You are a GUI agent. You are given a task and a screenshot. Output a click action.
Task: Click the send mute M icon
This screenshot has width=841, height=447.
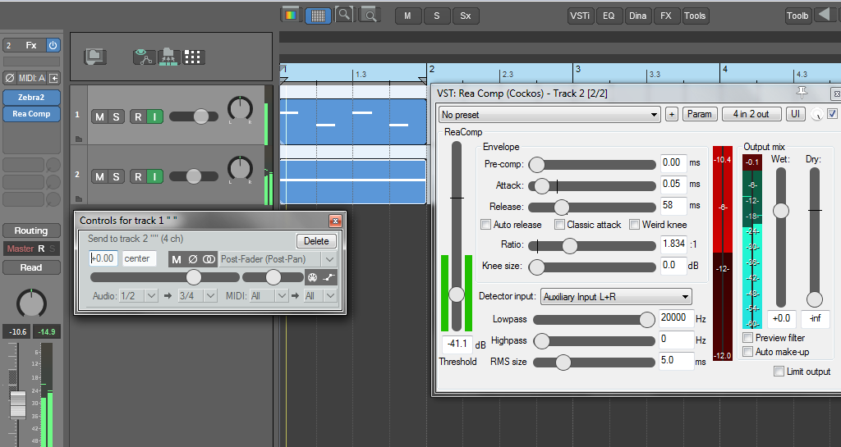177,260
